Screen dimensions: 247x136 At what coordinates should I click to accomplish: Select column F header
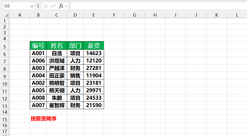114,15
